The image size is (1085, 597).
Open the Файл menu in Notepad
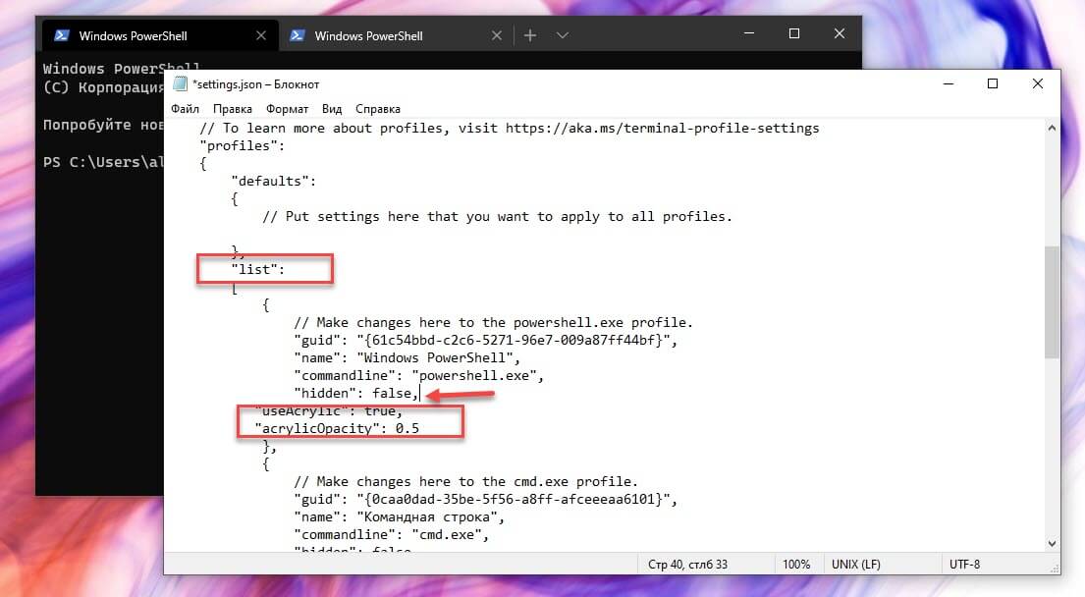point(185,109)
